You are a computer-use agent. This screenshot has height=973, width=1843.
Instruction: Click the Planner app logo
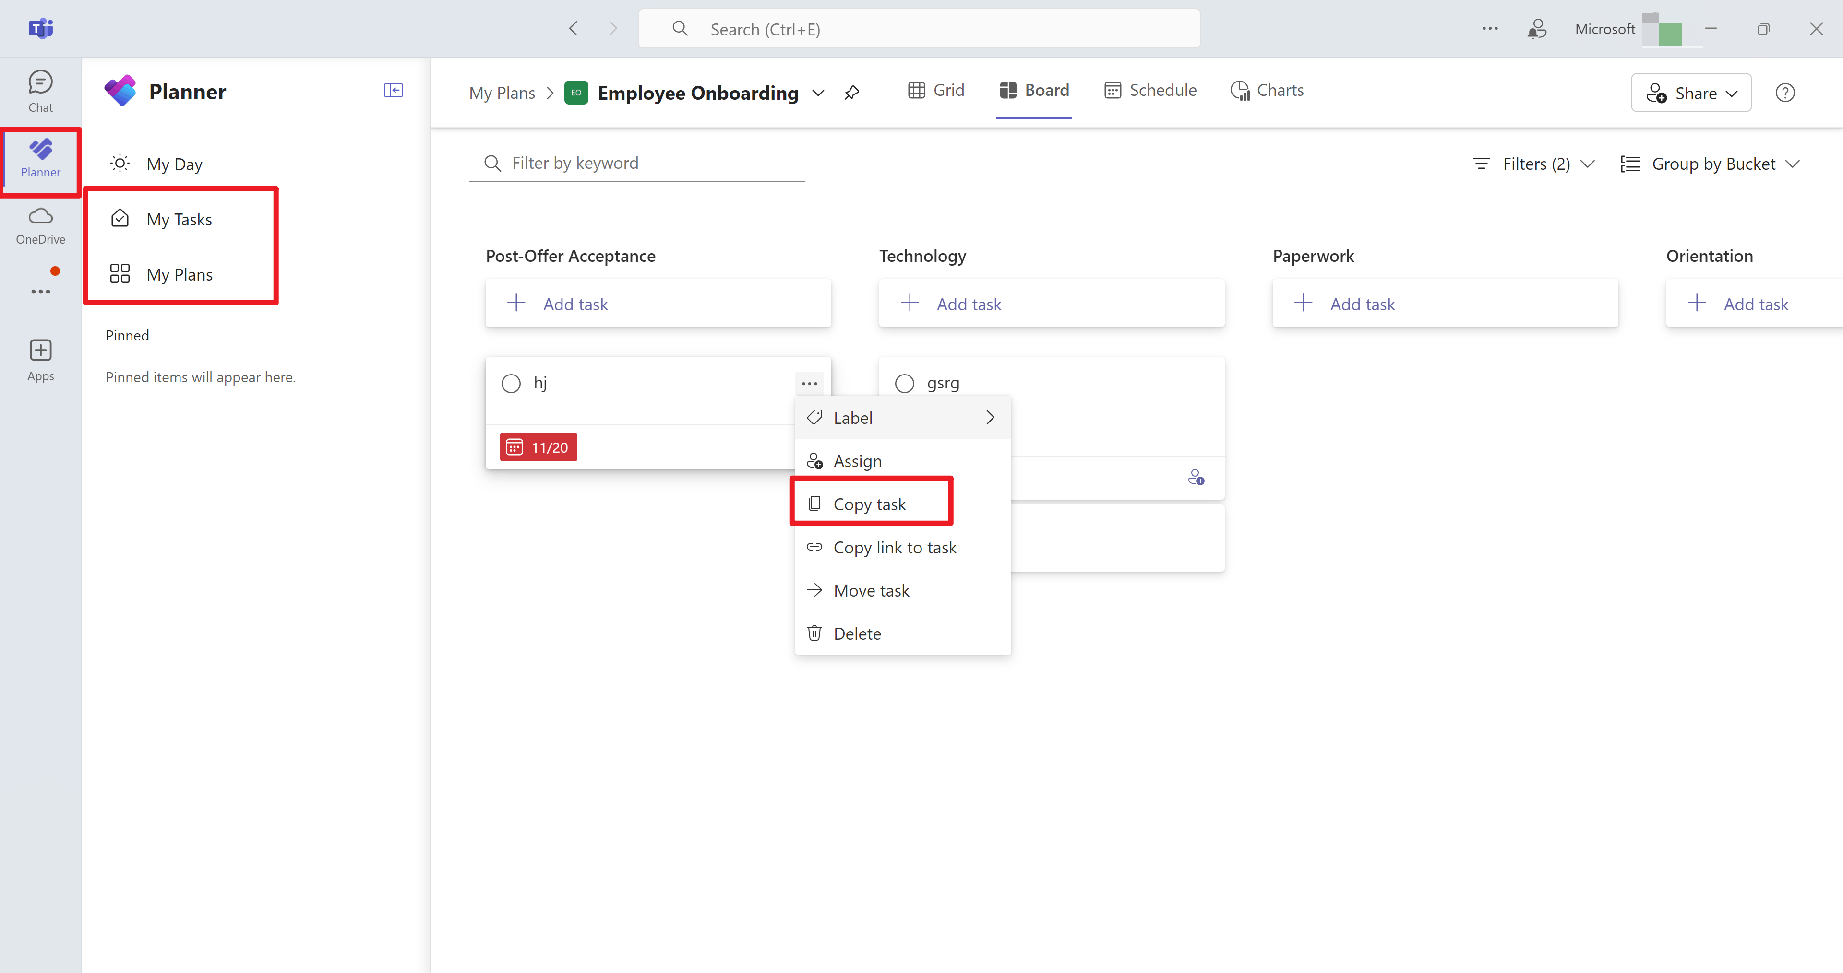click(x=120, y=90)
